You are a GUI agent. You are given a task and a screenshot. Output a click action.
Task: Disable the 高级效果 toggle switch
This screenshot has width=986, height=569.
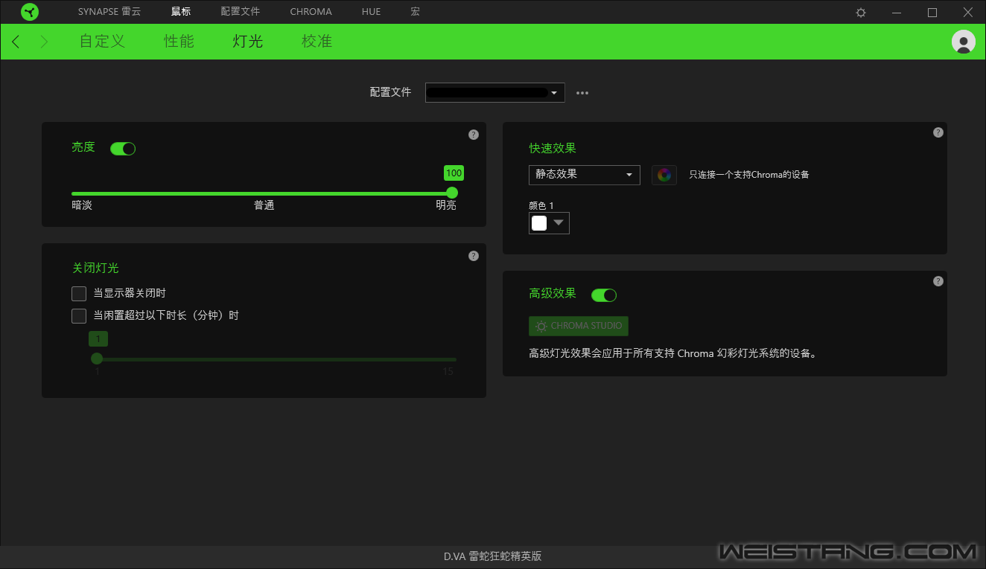click(604, 295)
